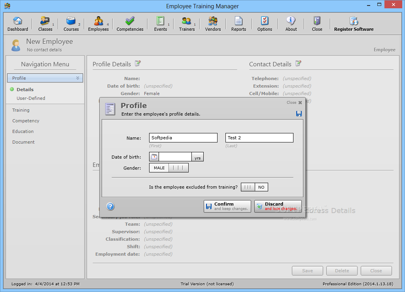Click the Employment date '(unspecified)' value

158,254
